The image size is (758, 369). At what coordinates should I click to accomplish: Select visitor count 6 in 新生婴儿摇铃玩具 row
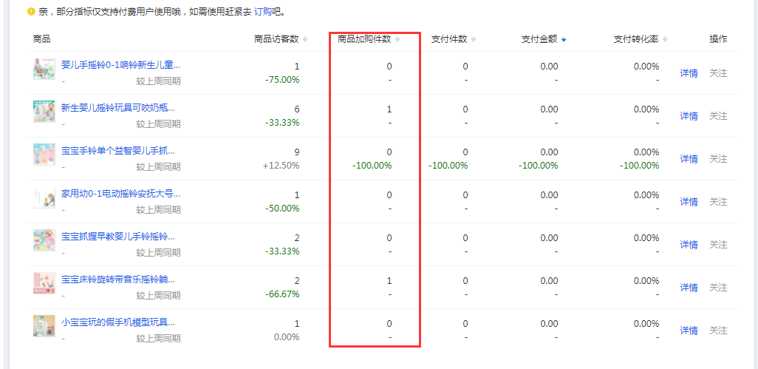click(297, 109)
